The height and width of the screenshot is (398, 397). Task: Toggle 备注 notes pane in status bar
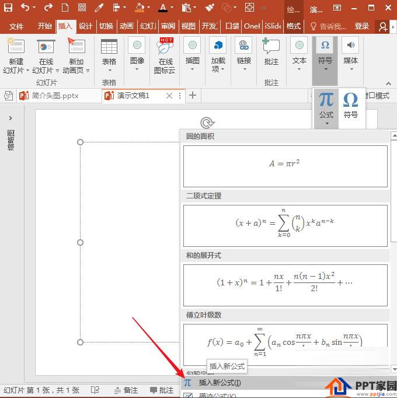coord(126,390)
